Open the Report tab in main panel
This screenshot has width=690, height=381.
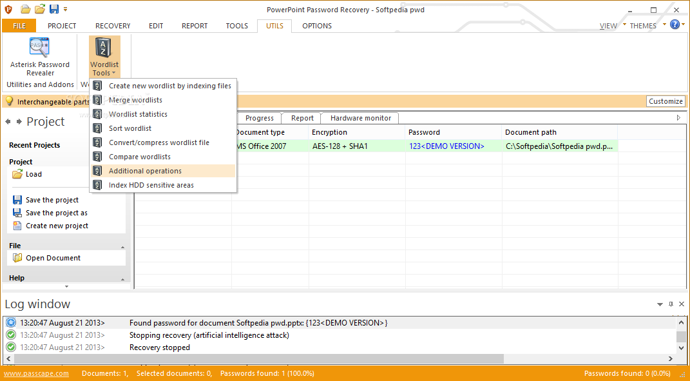[302, 118]
